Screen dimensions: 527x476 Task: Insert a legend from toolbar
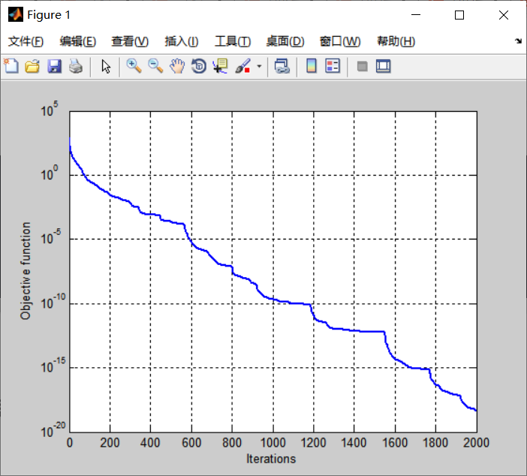tap(333, 66)
